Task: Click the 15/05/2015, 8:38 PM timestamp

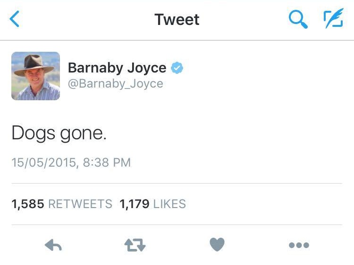Action: tap(71, 162)
